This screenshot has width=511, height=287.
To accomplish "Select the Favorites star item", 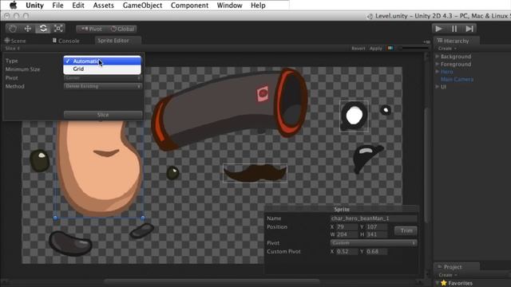I will pyautogui.click(x=456, y=283).
